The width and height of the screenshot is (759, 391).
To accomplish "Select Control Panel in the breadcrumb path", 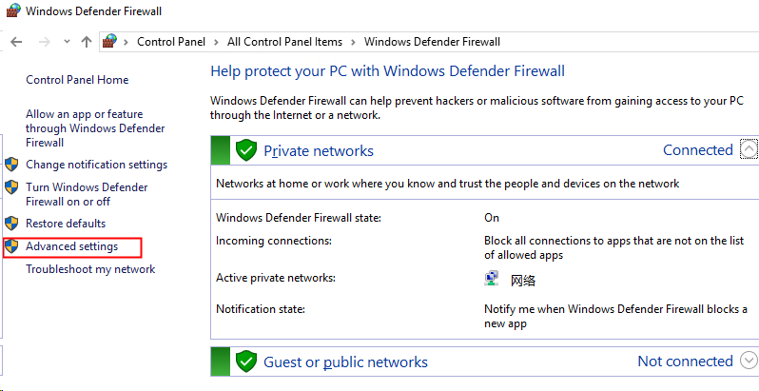I will [x=171, y=42].
